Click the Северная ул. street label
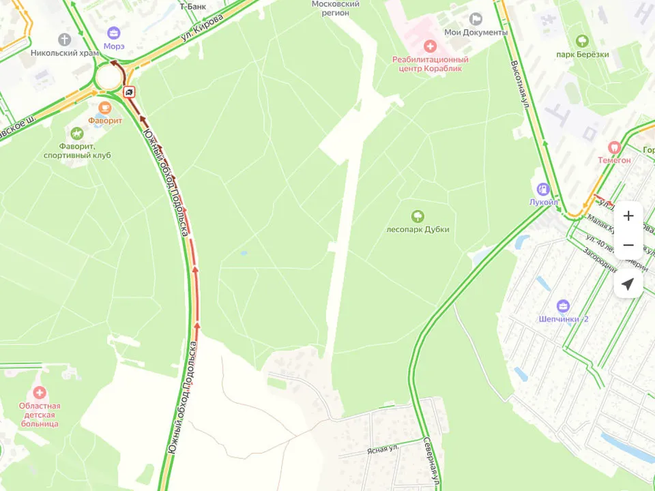The height and width of the screenshot is (491, 655). [431, 463]
